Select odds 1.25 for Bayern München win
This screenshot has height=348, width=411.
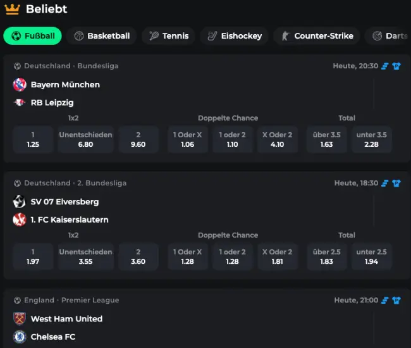tap(33, 139)
